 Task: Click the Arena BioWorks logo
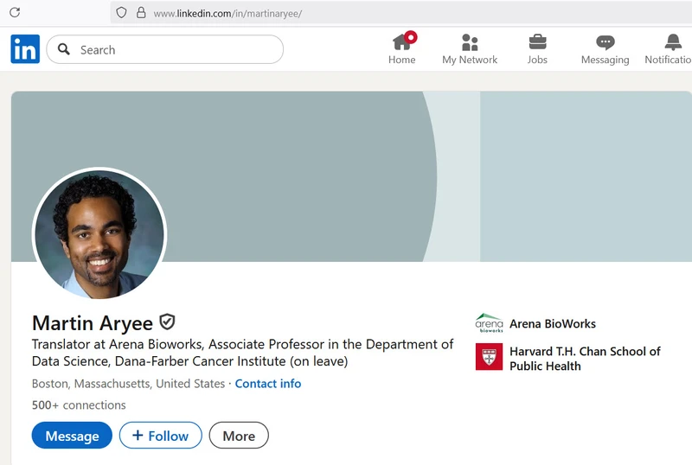(x=489, y=323)
